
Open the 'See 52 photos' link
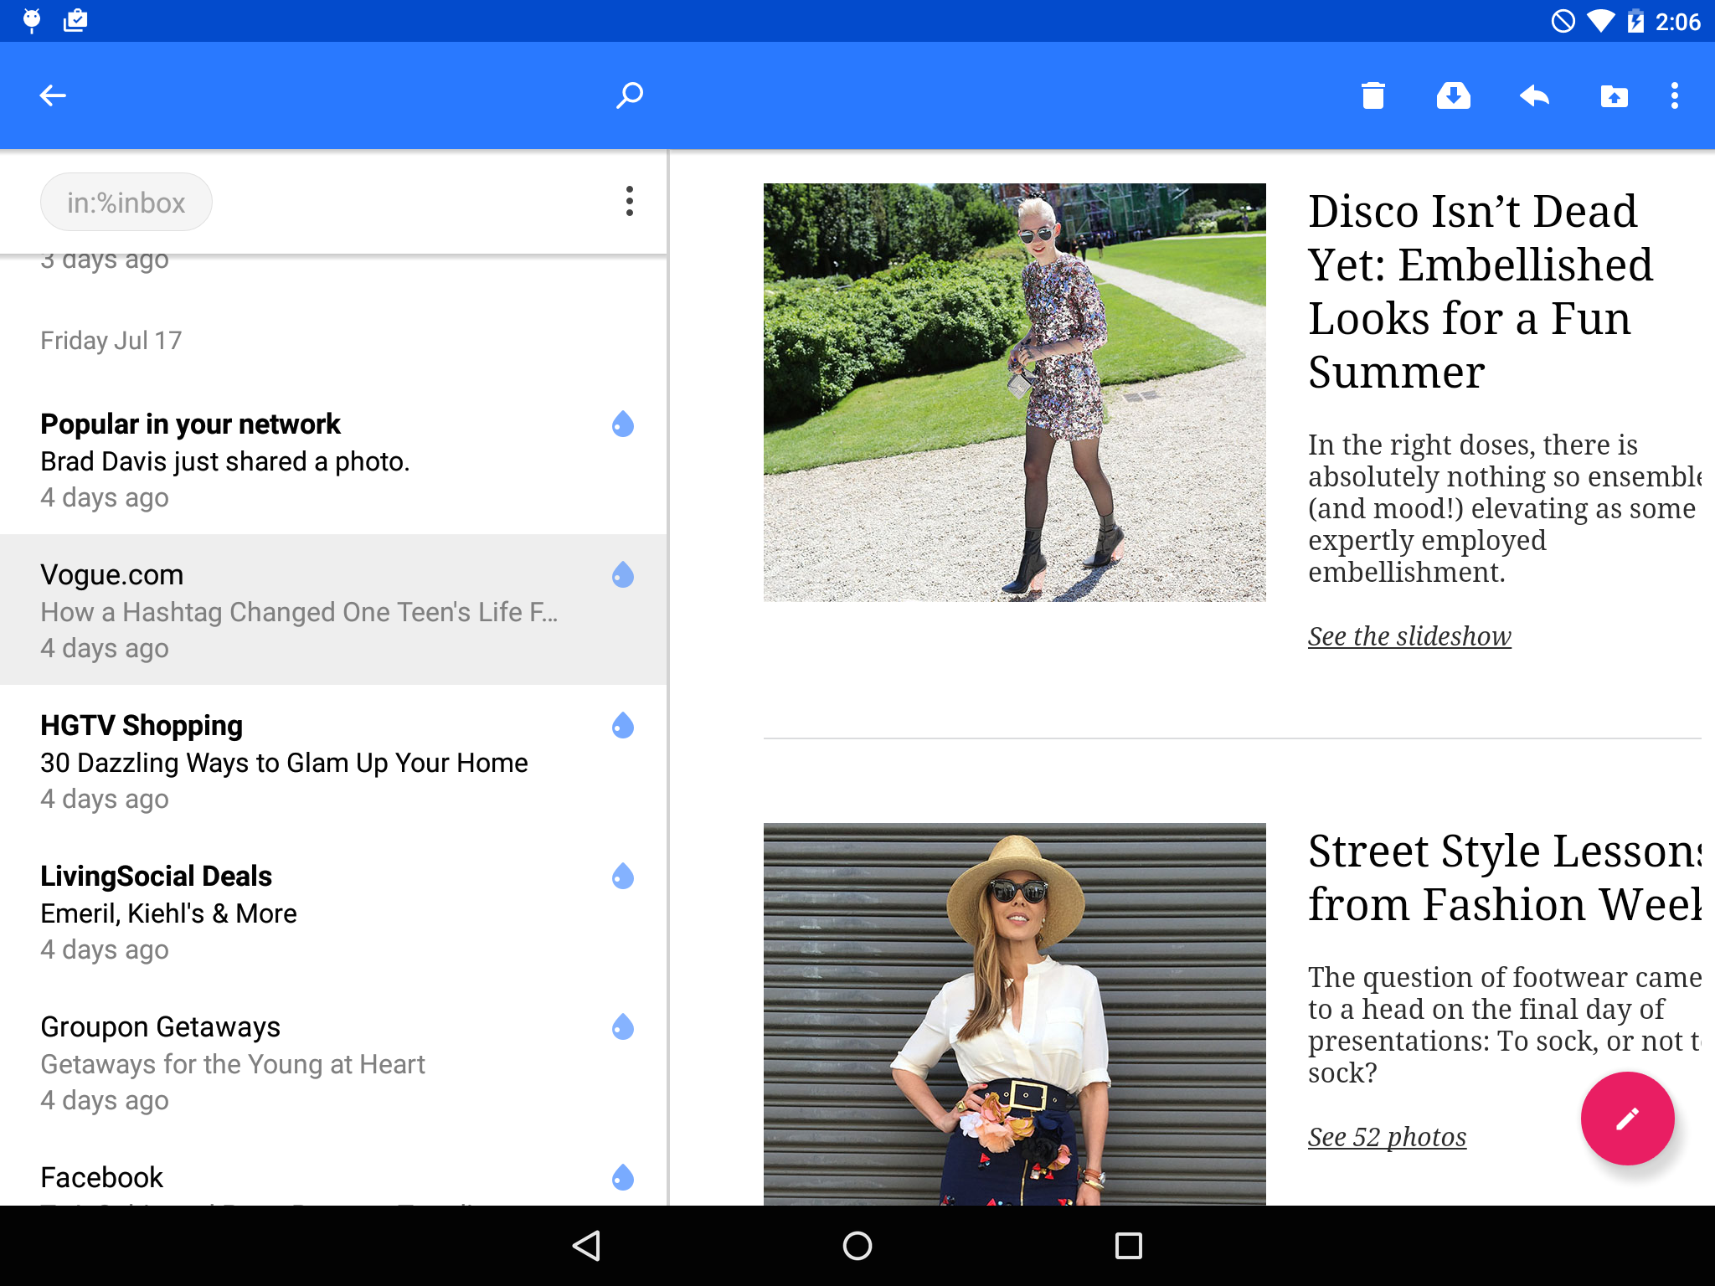pos(1387,1137)
